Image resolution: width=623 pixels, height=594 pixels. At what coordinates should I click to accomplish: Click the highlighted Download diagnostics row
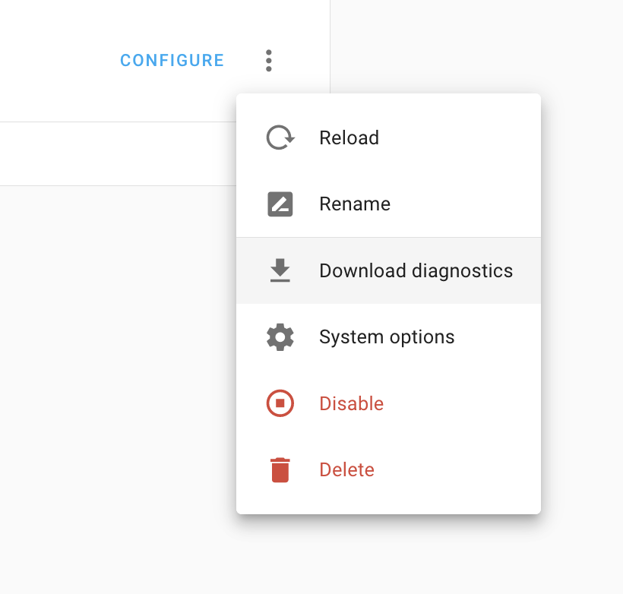point(388,270)
